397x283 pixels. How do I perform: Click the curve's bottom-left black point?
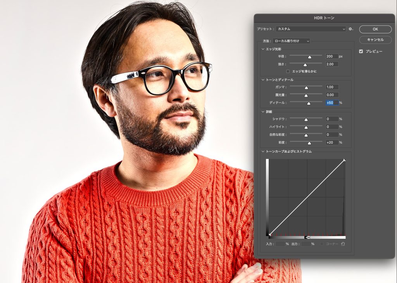269,234
